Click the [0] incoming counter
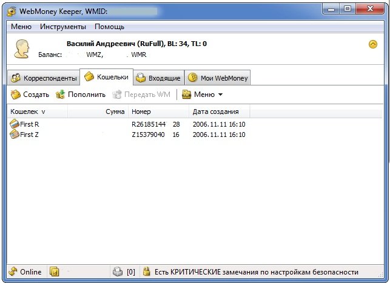Viewport: 390px width, 283px height. tap(131, 272)
